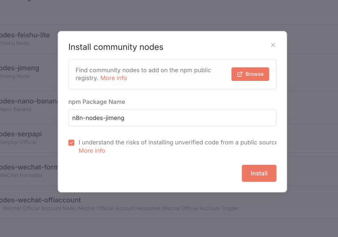
Task: Select the nodes-wechat-form package row
Action: pos(29,167)
